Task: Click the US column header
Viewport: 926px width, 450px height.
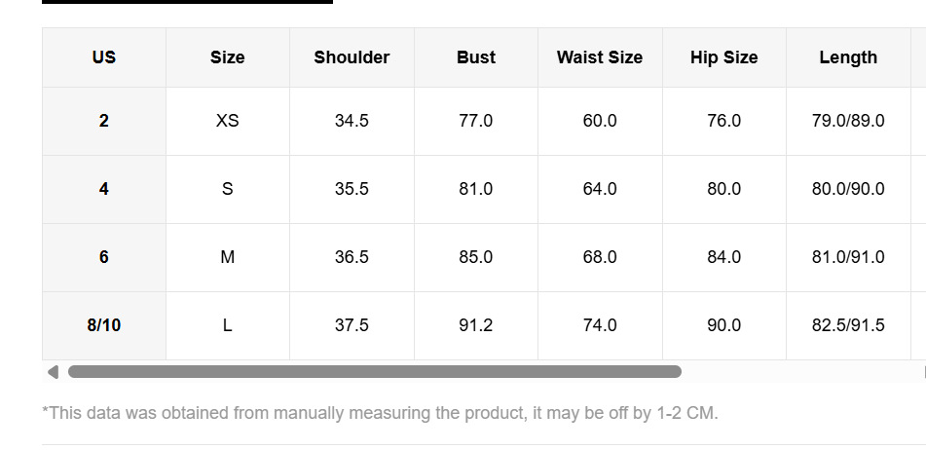Action: pyautogui.click(x=104, y=57)
